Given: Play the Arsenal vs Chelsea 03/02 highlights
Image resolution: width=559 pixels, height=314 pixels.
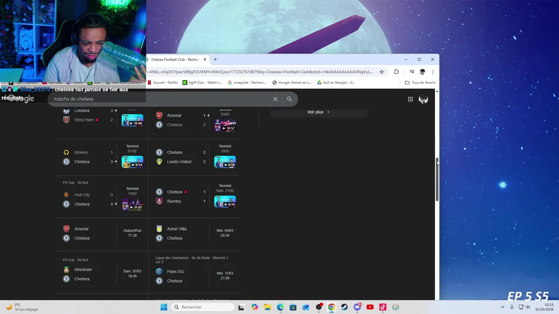Looking at the screenshot, I should (x=225, y=125).
